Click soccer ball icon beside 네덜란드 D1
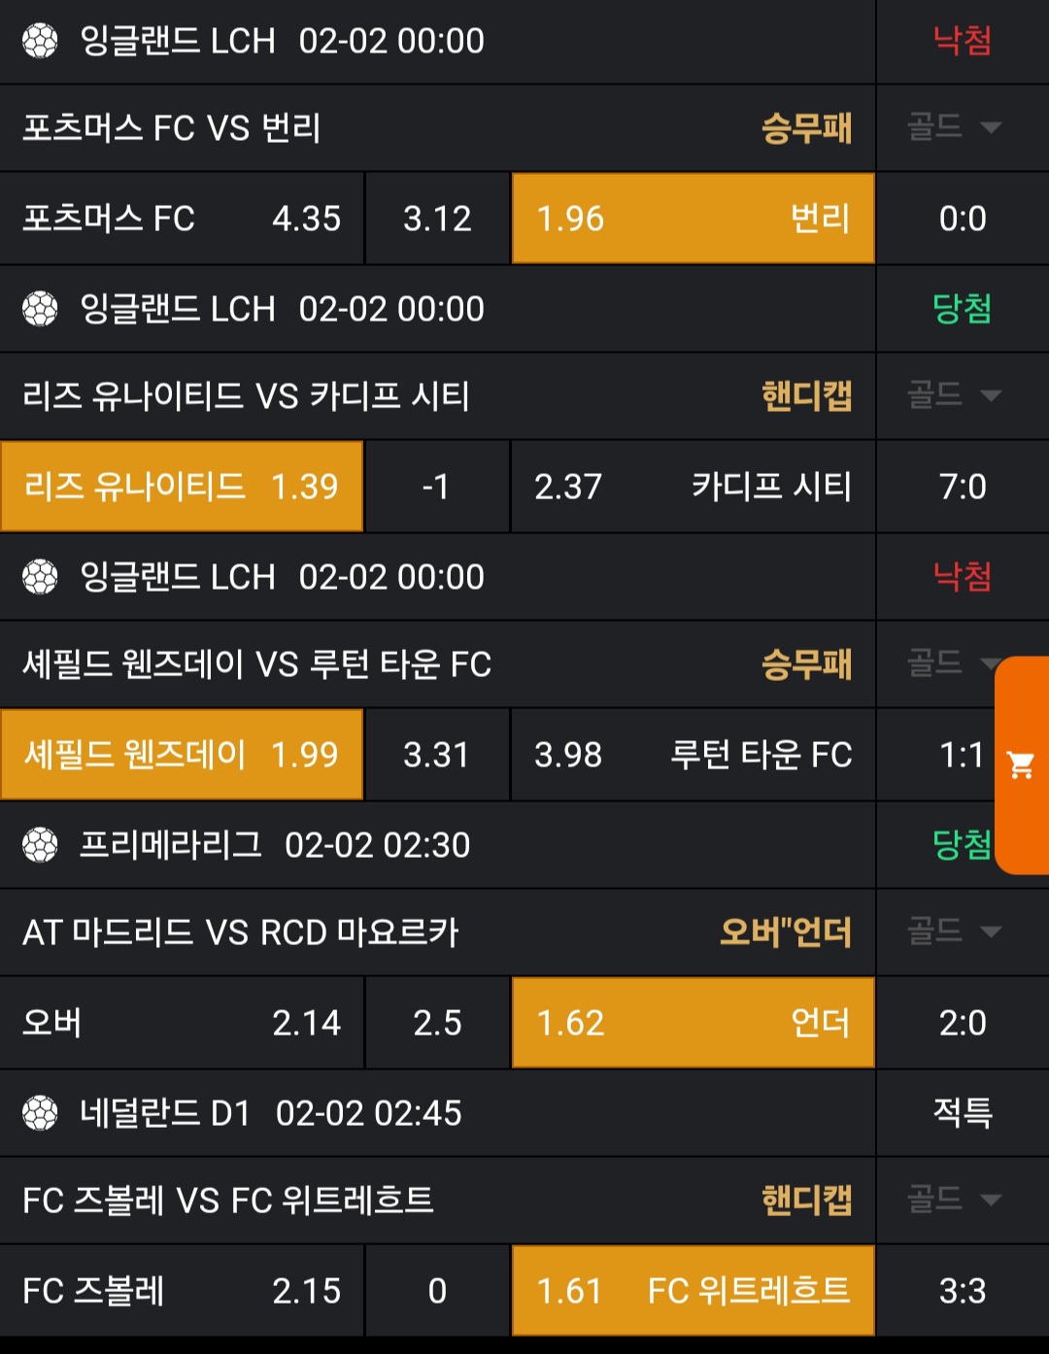 click(x=40, y=1113)
